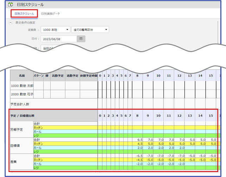The width and height of the screenshot is (226, 177).
Task: Switch to the 日別業務データ tab
Action: pyautogui.click(x=50, y=14)
